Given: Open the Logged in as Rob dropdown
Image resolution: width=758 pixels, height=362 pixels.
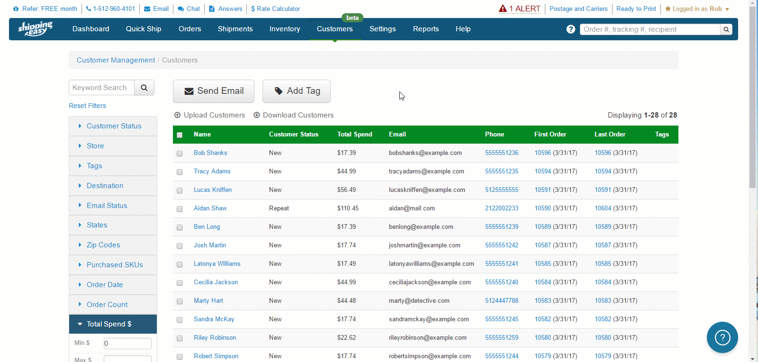Looking at the screenshot, I should click(697, 9).
